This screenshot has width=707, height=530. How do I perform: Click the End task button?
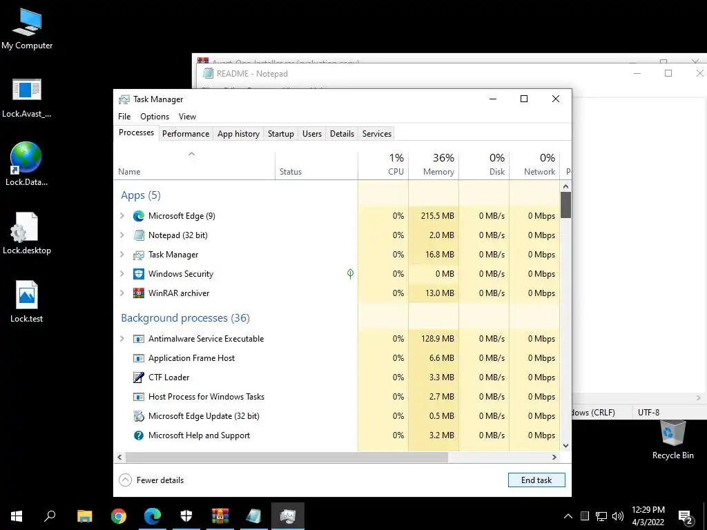pyautogui.click(x=536, y=480)
